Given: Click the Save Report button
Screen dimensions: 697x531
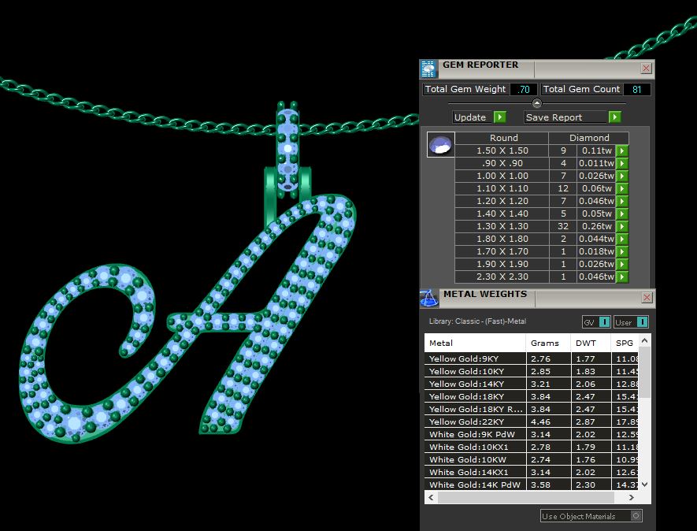Looking at the screenshot, I should point(565,117).
